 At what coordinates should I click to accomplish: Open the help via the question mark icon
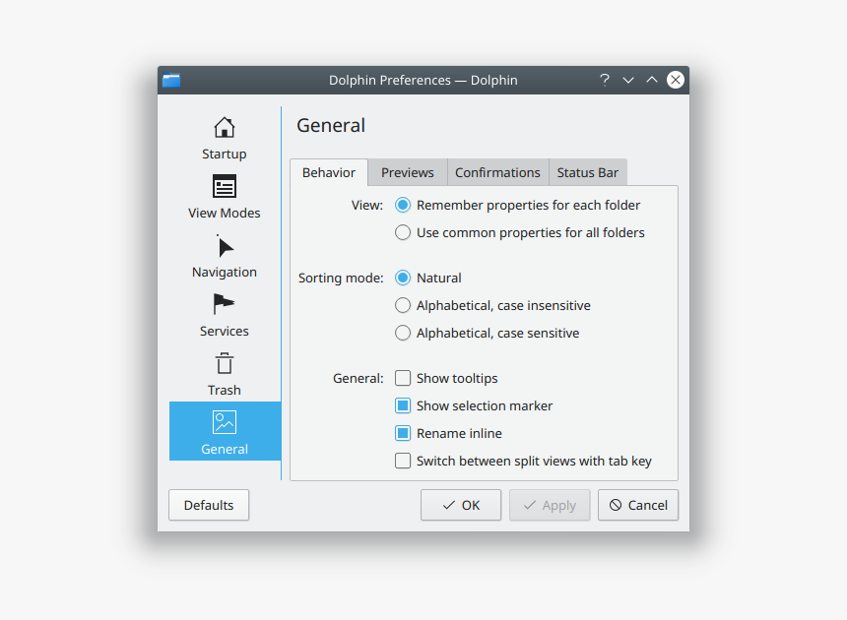click(x=604, y=80)
